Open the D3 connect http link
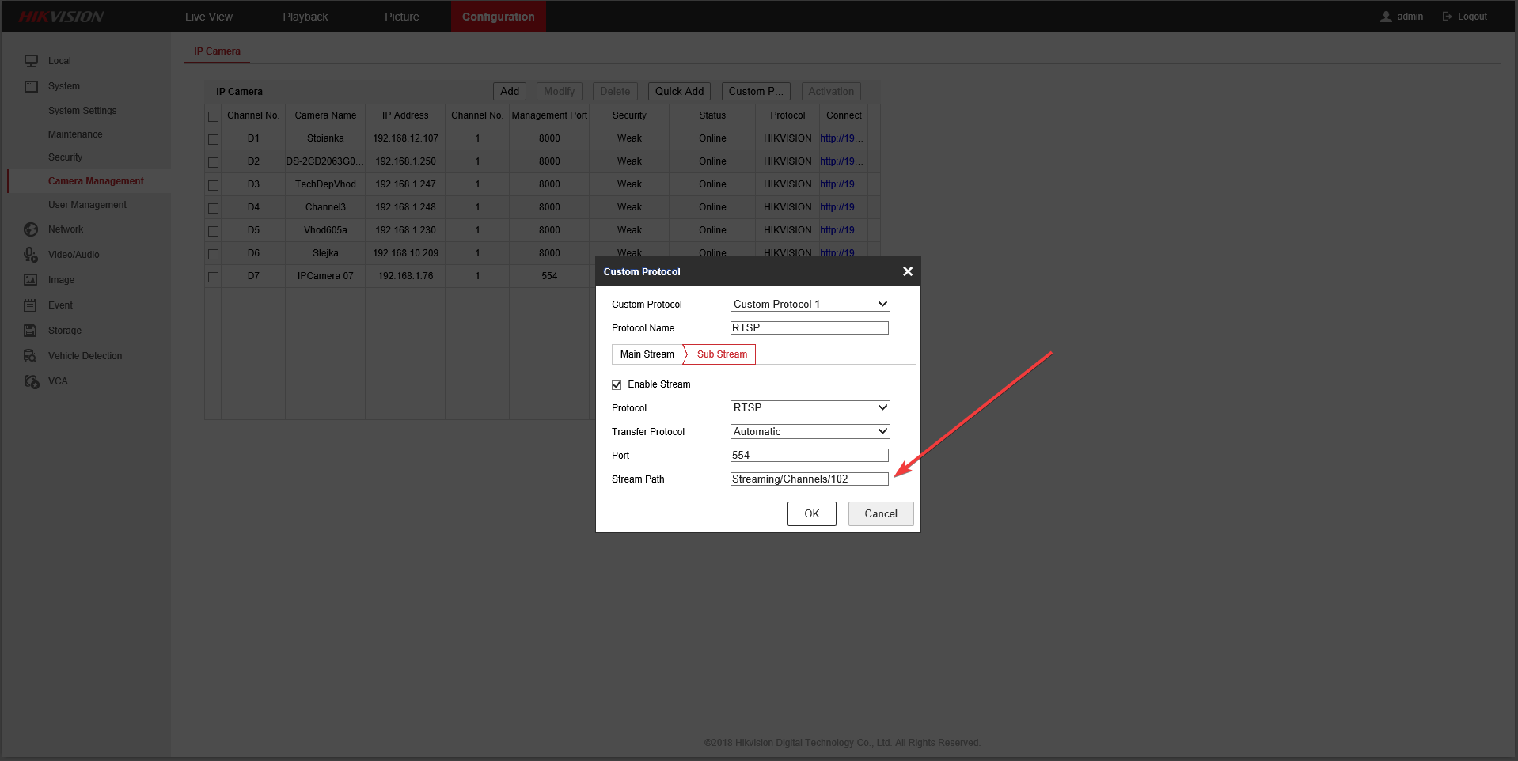The height and width of the screenshot is (761, 1518). click(841, 184)
